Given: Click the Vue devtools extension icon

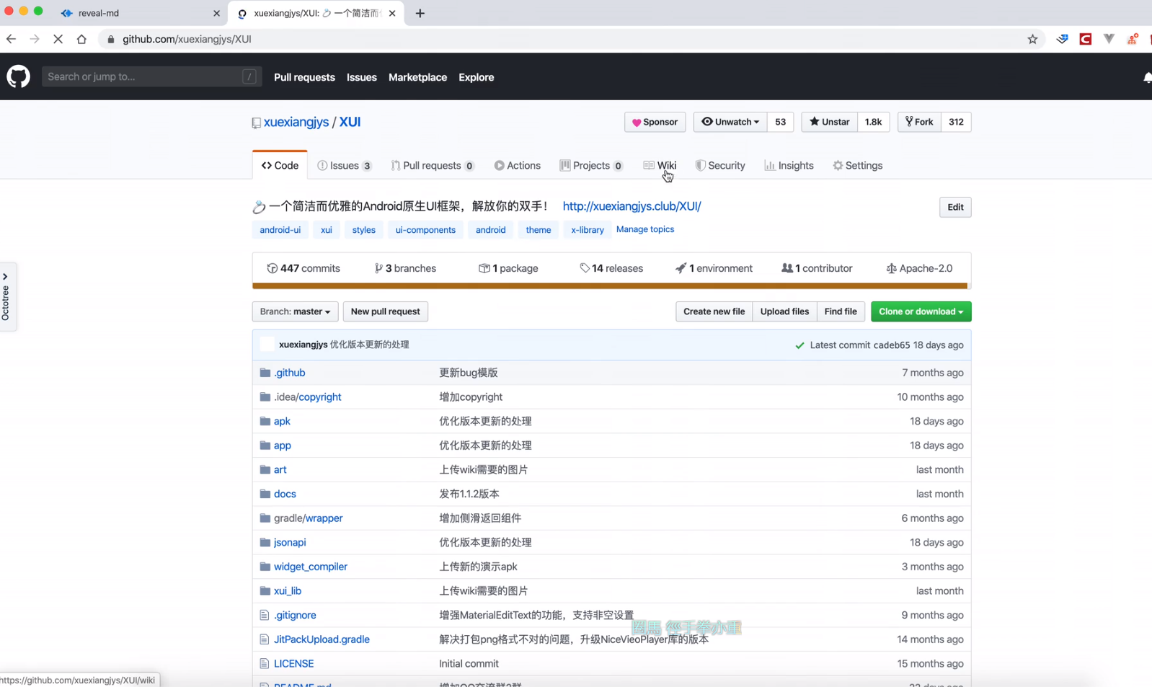Looking at the screenshot, I should 1109,39.
